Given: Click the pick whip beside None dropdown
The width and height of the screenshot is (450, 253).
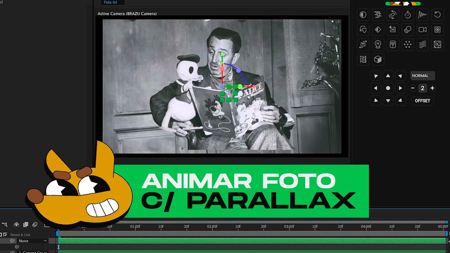Looking at the screenshot, I should tap(12, 241).
